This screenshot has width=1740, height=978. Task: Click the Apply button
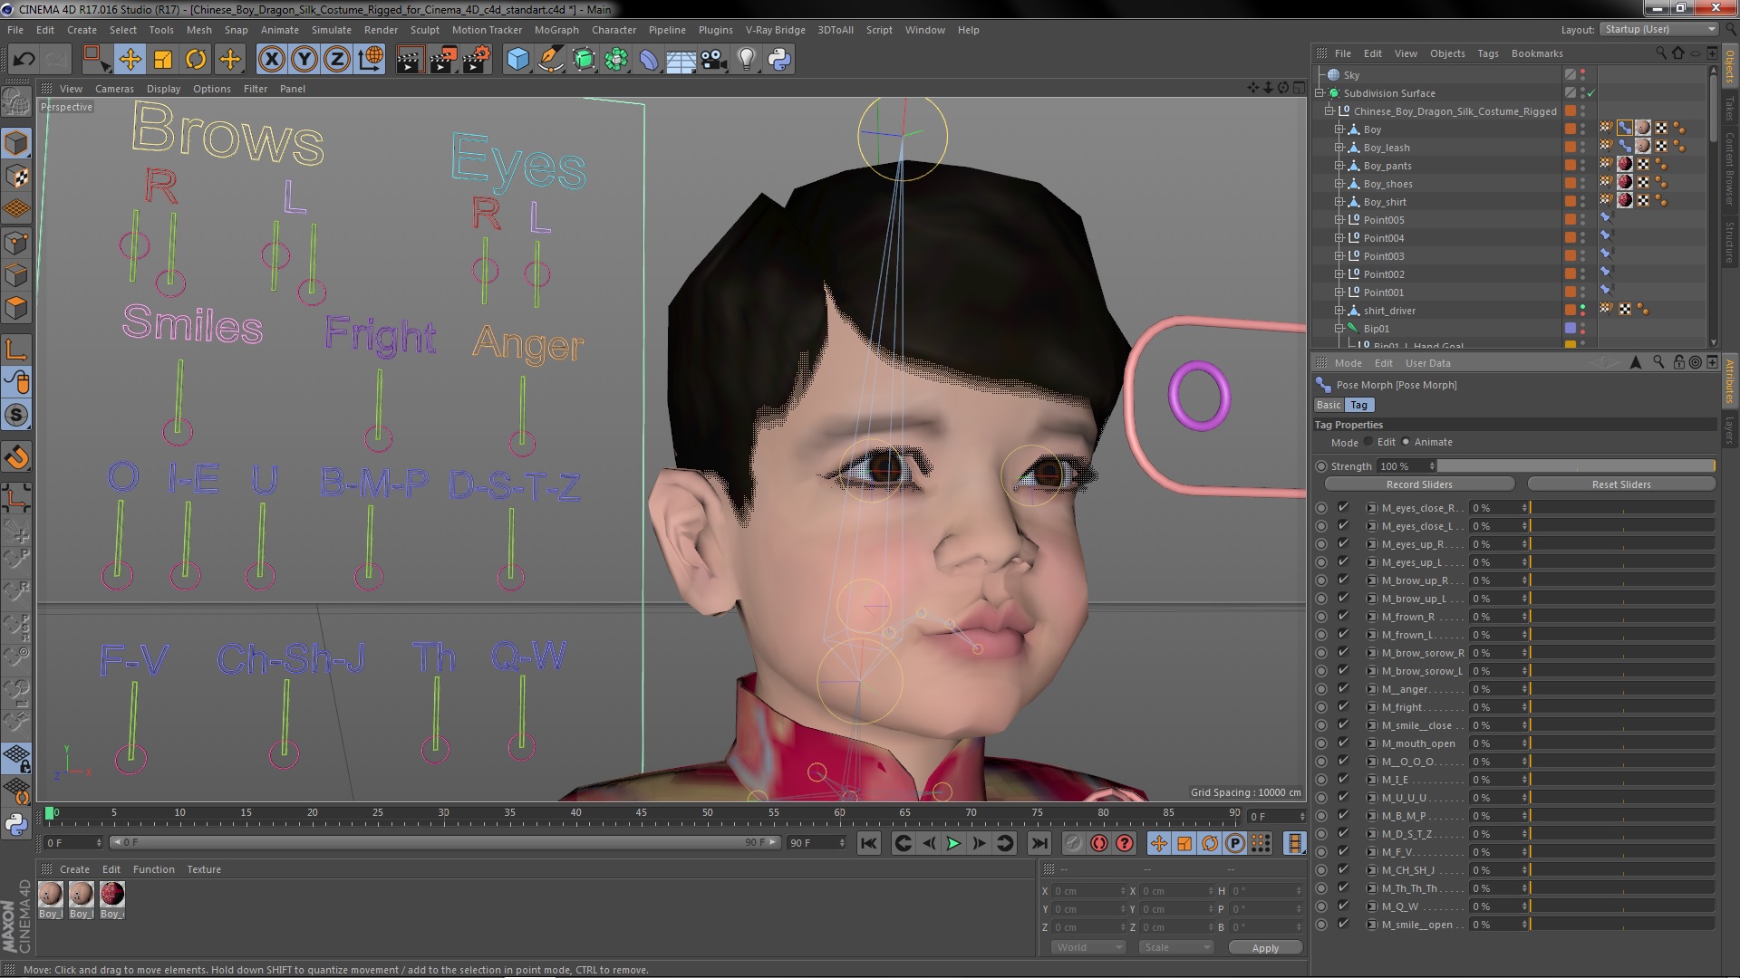[1265, 948]
